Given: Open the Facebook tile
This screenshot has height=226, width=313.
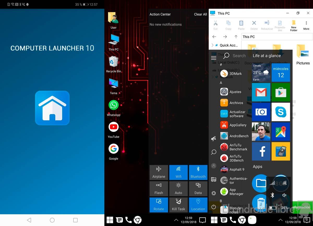Looking at the screenshot, I should pos(261,151).
